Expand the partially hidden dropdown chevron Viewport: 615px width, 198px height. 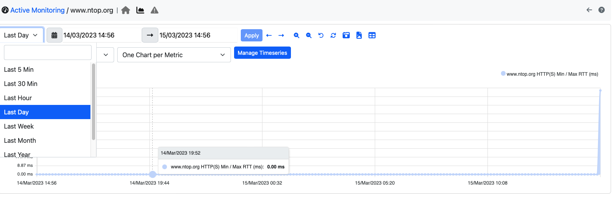click(x=105, y=55)
